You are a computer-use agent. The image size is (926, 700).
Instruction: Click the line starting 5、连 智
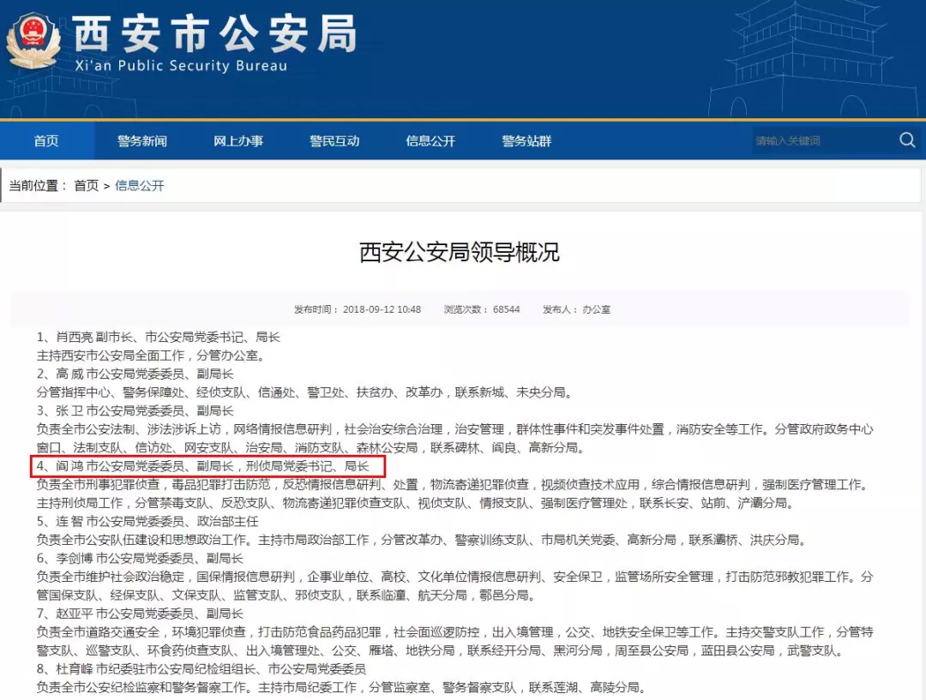(x=147, y=521)
